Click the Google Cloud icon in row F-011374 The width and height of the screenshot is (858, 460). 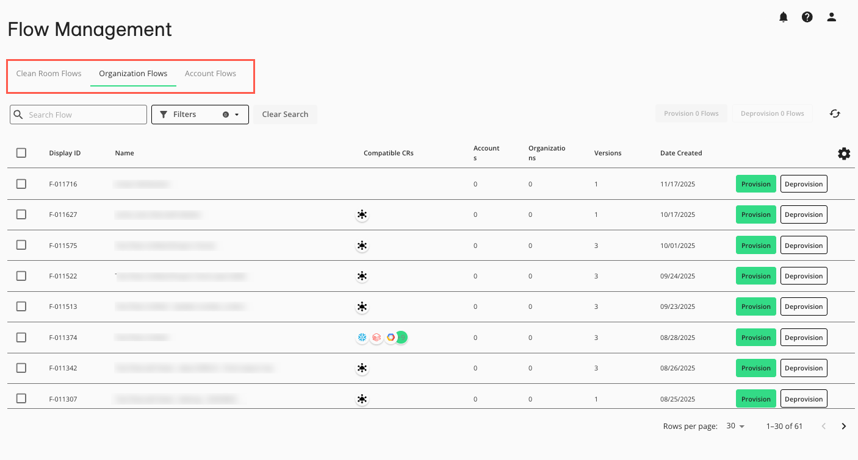[391, 338]
